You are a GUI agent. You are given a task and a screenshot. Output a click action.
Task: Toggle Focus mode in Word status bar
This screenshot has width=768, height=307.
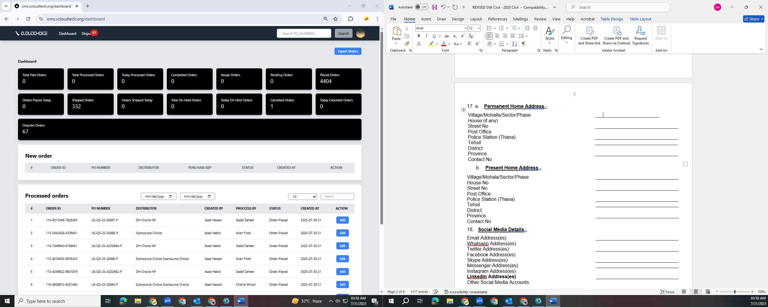coord(667,292)
